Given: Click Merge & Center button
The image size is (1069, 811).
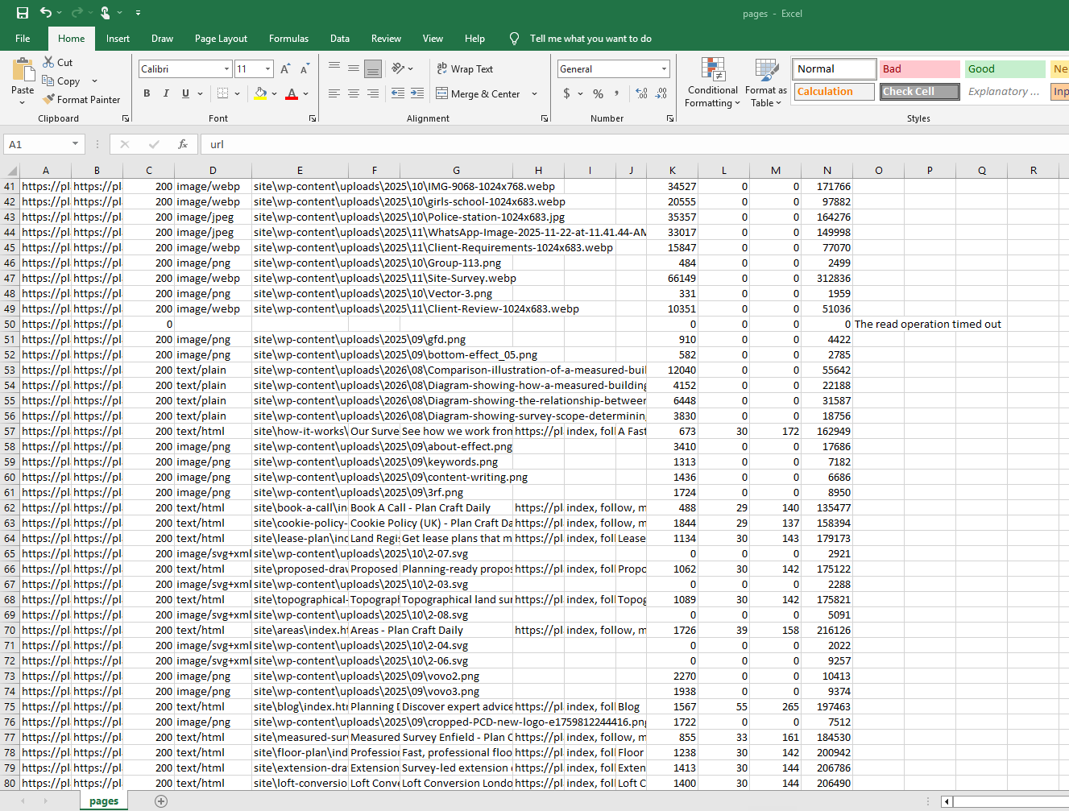Looking at the screenshot, I should (x=479, y=93).
